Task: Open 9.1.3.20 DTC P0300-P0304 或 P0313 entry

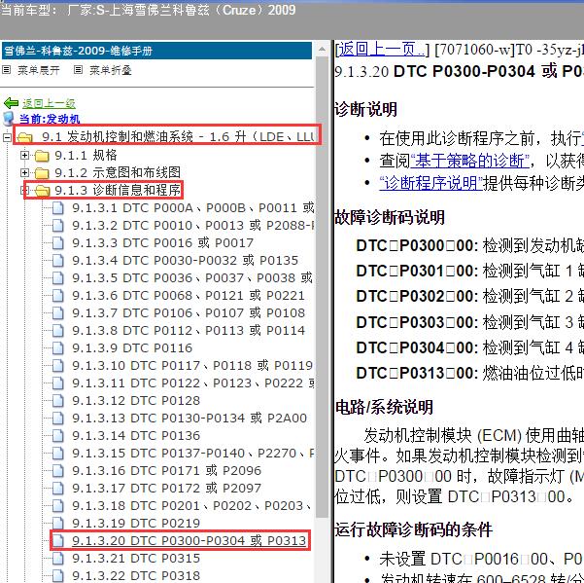Action: (189, 541)
